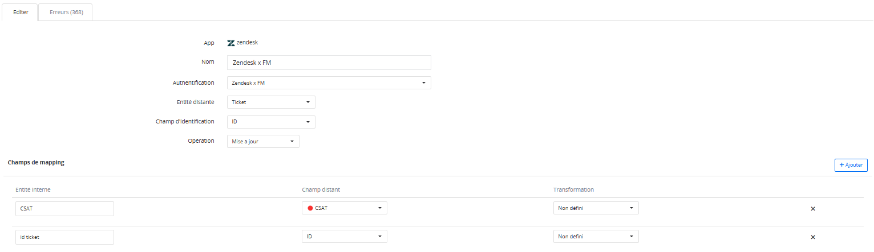This screenshot has height=252, width=874.
Task: Remove the CSAT mapping row
Action: [813, 209]
